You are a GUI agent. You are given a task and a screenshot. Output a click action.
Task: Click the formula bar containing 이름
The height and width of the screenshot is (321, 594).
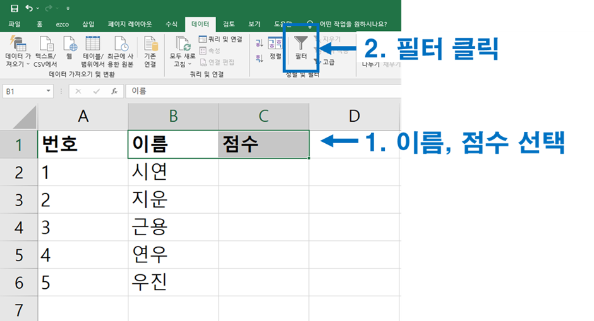(x=263, y=91)
